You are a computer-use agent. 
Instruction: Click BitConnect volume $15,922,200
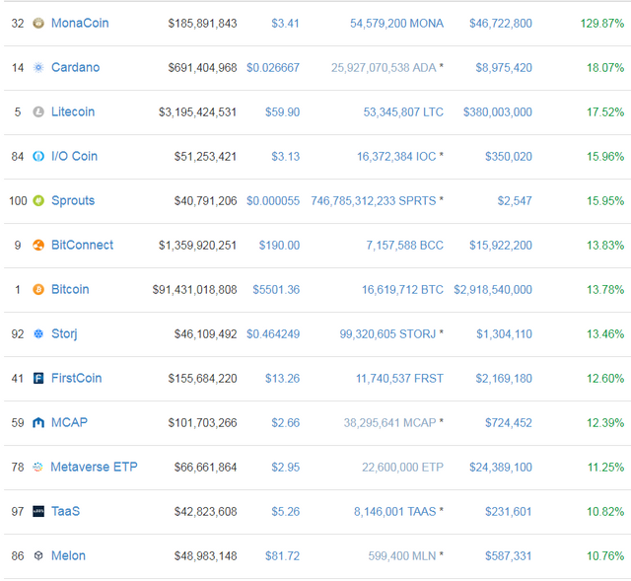[501, 246]
